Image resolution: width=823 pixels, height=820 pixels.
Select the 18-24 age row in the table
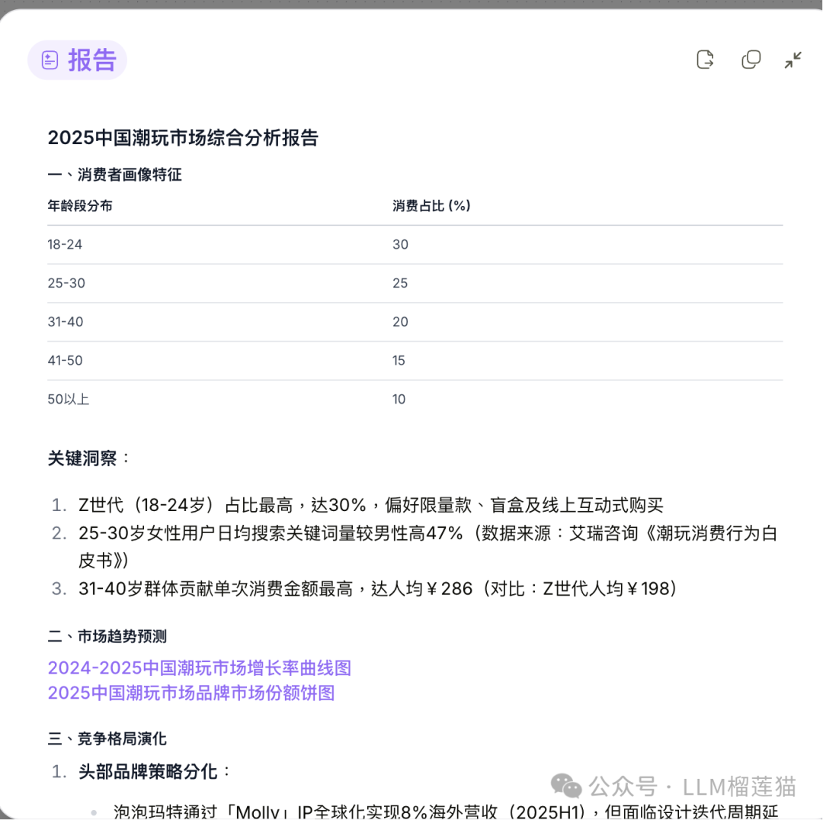pyautogui.click(x=65, y=244)
